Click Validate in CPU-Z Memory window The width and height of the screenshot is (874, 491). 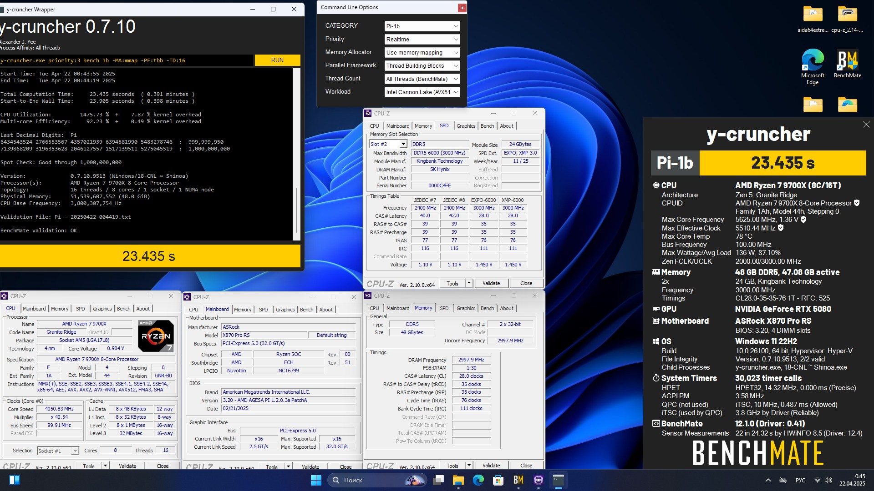491,466
